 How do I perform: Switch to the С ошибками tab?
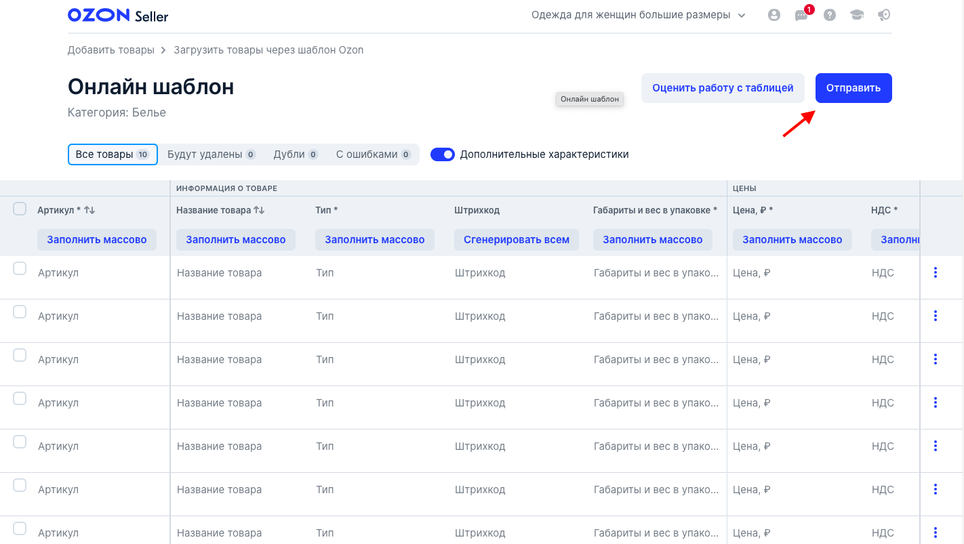[374, 154]
